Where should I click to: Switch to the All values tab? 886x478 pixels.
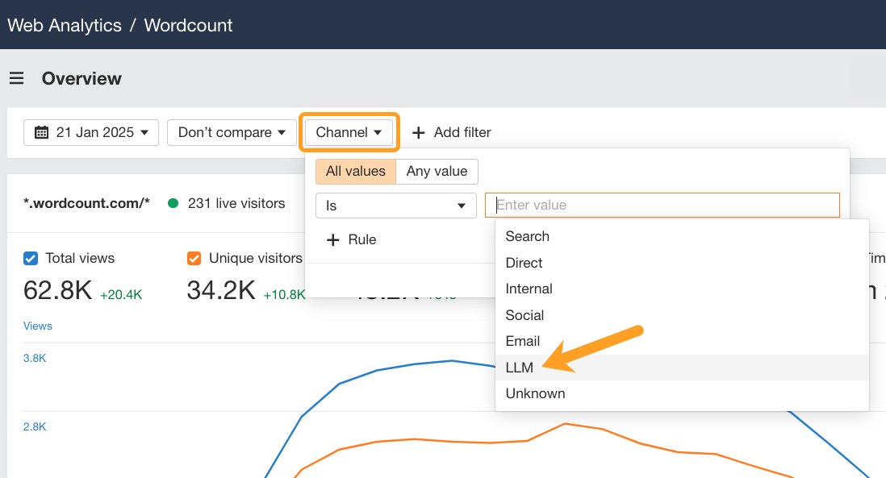(355, 171)
